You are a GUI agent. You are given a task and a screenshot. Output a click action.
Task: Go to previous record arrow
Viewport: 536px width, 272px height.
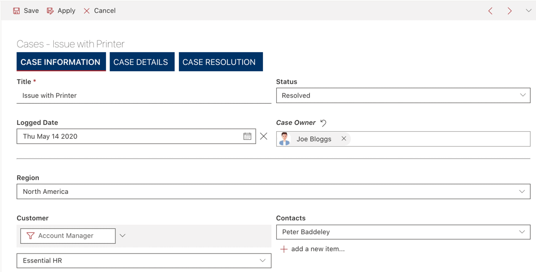point(490,11)
